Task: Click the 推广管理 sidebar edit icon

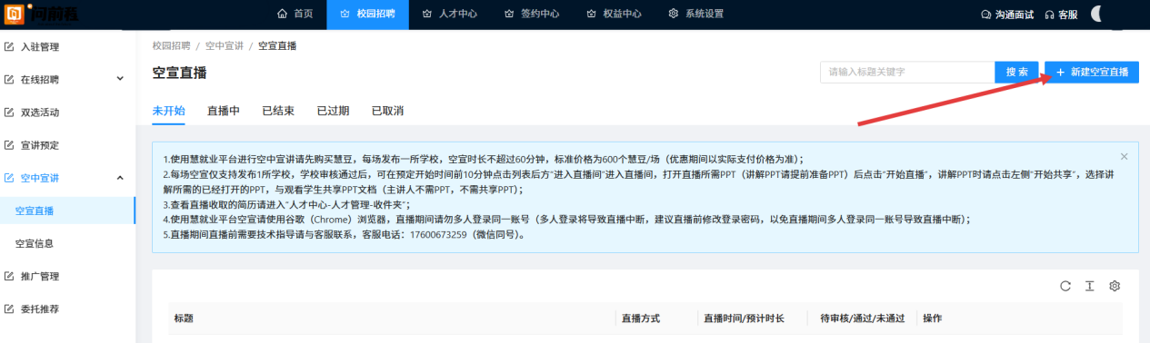Action: [x=9, y=276]
